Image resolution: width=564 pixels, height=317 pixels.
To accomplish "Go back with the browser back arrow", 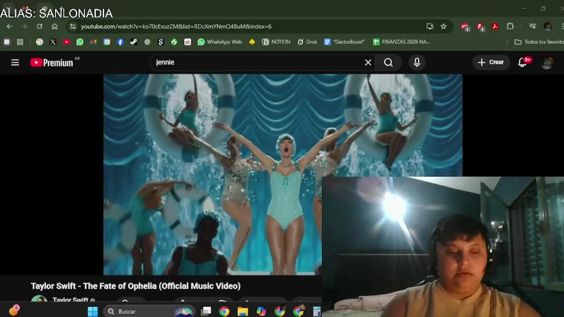I will tap(9, 26).
